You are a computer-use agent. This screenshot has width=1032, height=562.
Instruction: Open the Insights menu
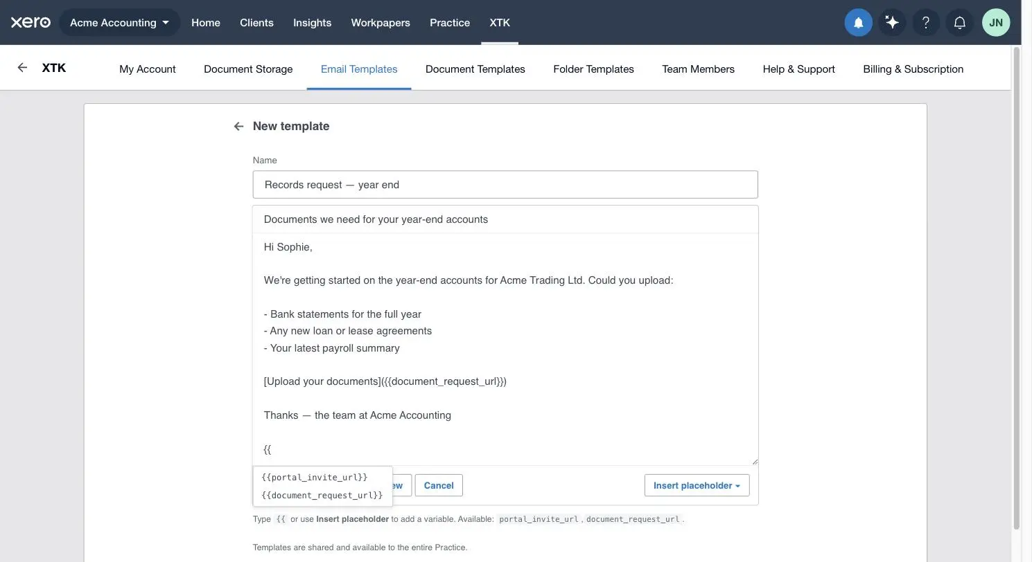(x=312, y=23)
